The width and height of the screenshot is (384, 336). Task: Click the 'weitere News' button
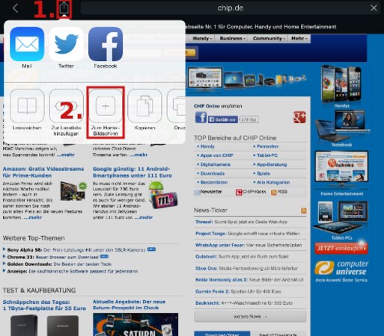click(250, 317)
